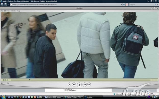Screen dimensions: 159x99
Task: Click the 00:00:18 time display
Action: pos(6,80)
